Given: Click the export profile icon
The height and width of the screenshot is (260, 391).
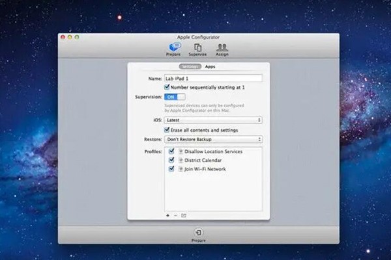Looking at the screenshot, I should point(184,215).
